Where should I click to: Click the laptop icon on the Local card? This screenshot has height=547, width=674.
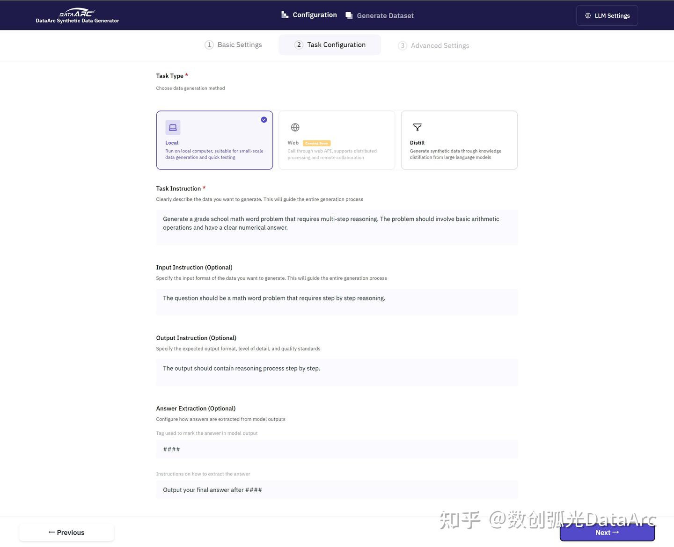pyautogui.click(x=172, y=127)
